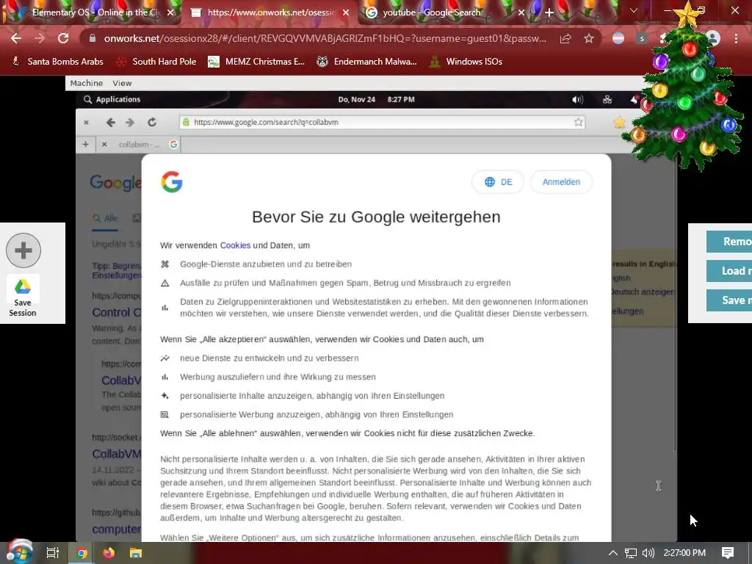
Task: Click the host network tray icon
Action: coord(631,553)
